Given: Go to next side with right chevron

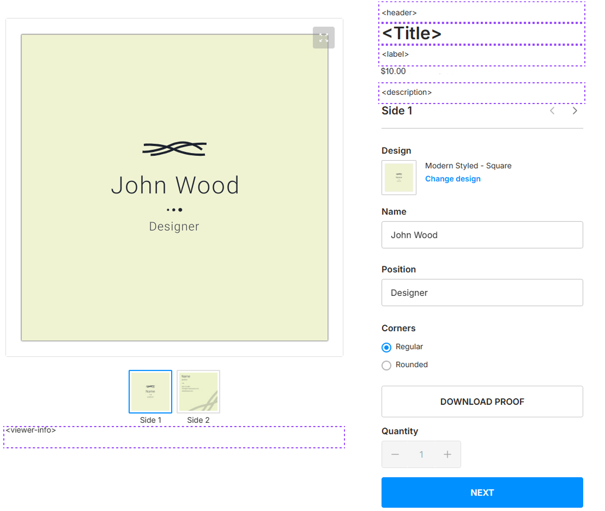Looking at the screenshot, I should pyautogui.click(x=575, y=111).
